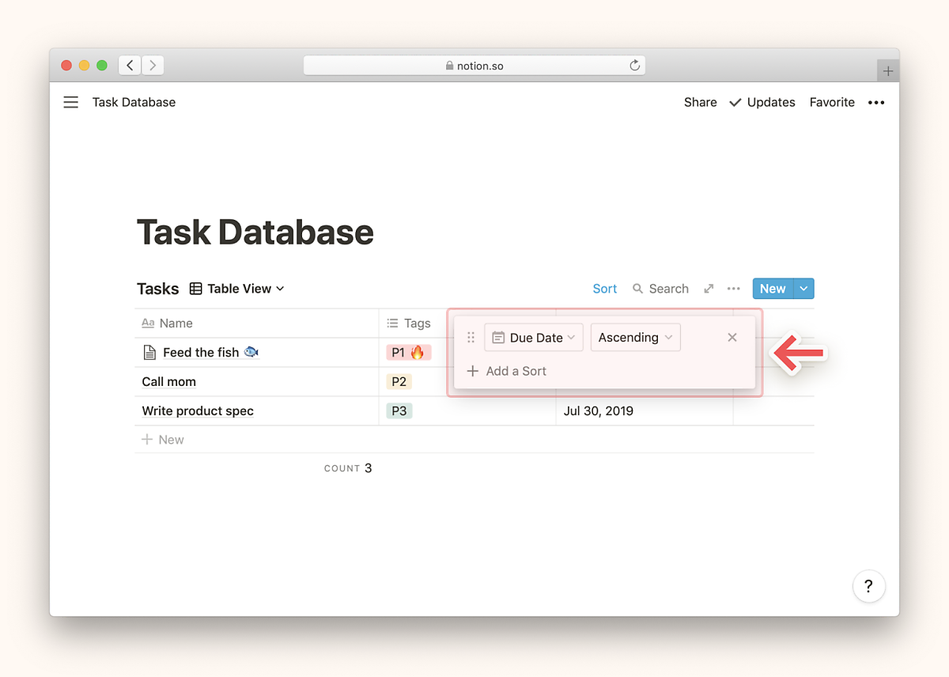This screenshot has height=677, width=949.
Task: Create a new task with New button
Action: 773,289
